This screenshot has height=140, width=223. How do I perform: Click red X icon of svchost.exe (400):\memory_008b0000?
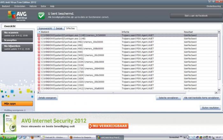point(39,49)
